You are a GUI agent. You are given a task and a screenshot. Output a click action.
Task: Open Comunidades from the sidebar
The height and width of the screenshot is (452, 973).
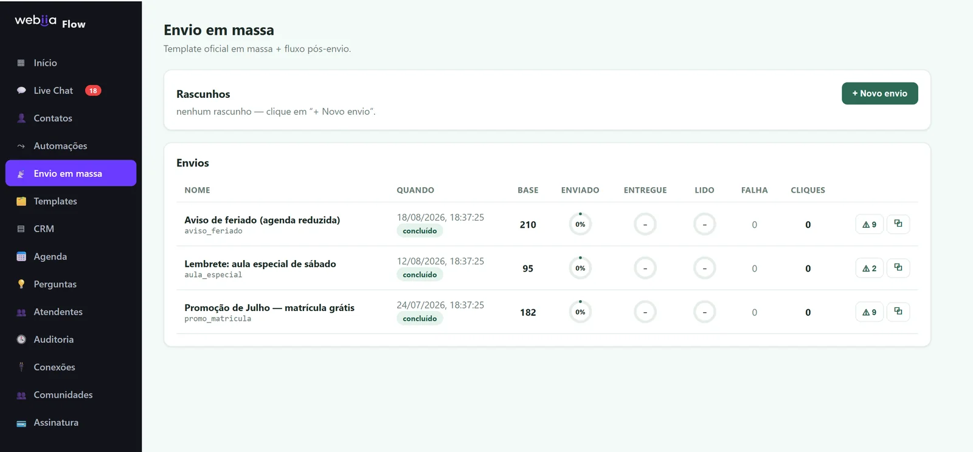[63, 395]
